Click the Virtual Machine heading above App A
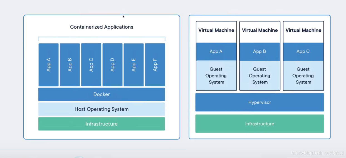This screenshot has height=158, width=346. (216, 30)
